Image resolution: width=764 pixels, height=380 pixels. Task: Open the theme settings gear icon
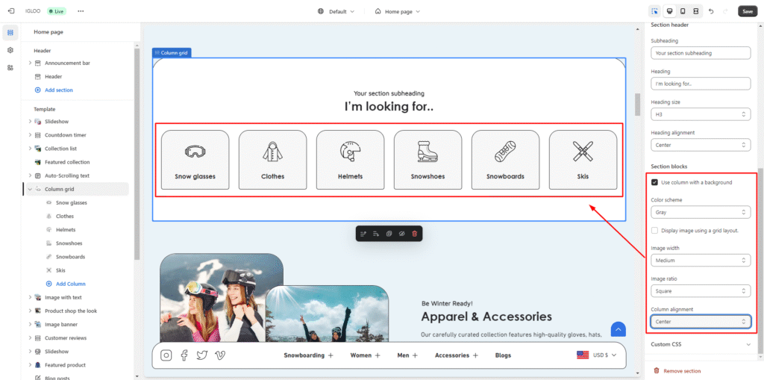(x=10, y=50)
